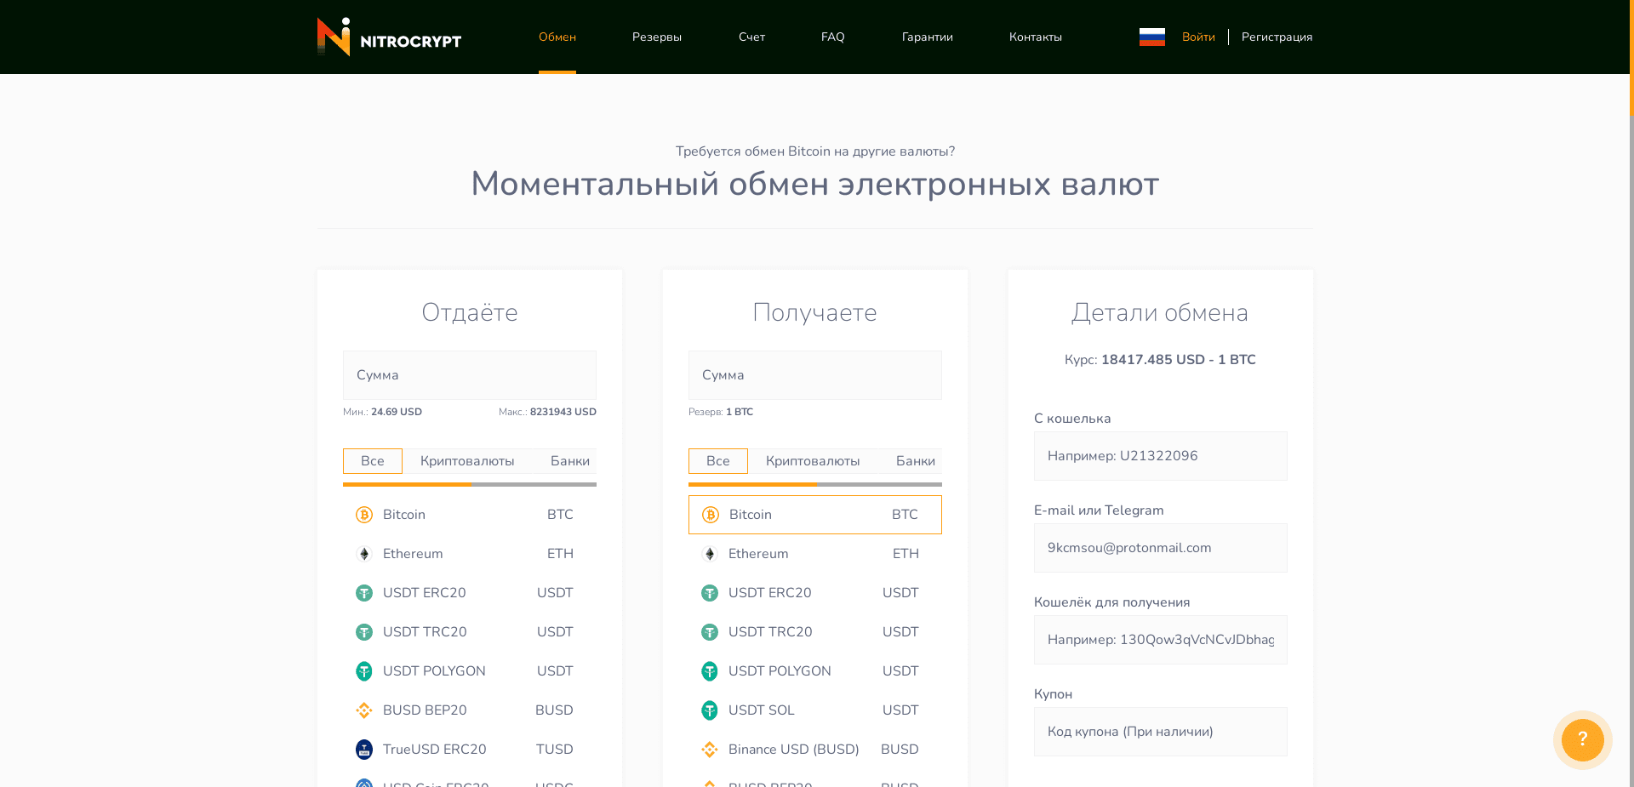Image resolution: width=1634 pixels, height=787 pixels.
Task: Select 'Банки' filter in 'Получаете' panel
Action: 915,460
